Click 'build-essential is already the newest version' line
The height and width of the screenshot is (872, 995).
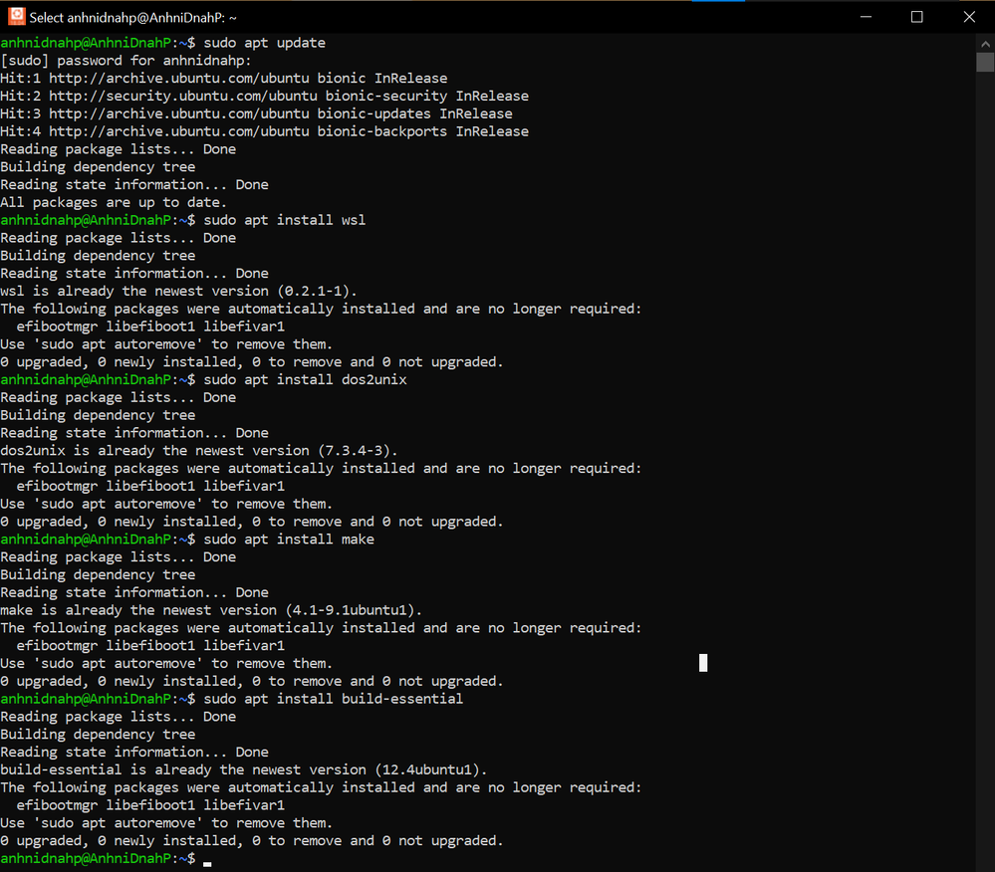click(x=244, y=769)
